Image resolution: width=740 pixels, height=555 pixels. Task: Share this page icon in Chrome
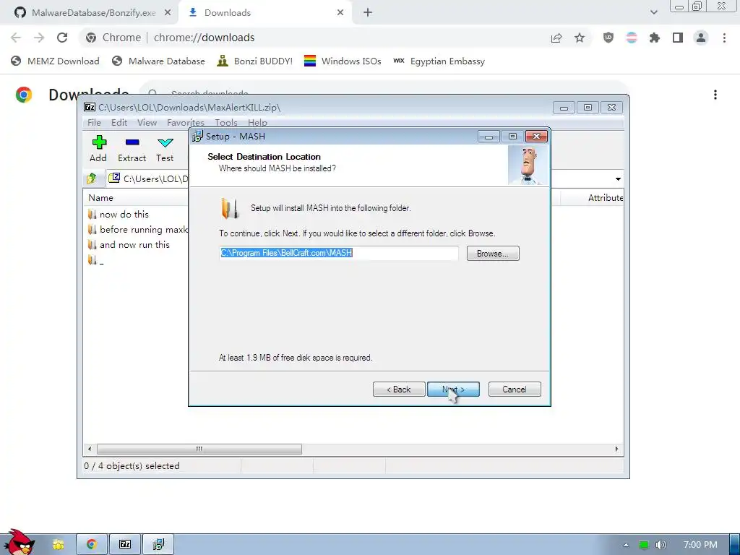[x=556, y=38]
